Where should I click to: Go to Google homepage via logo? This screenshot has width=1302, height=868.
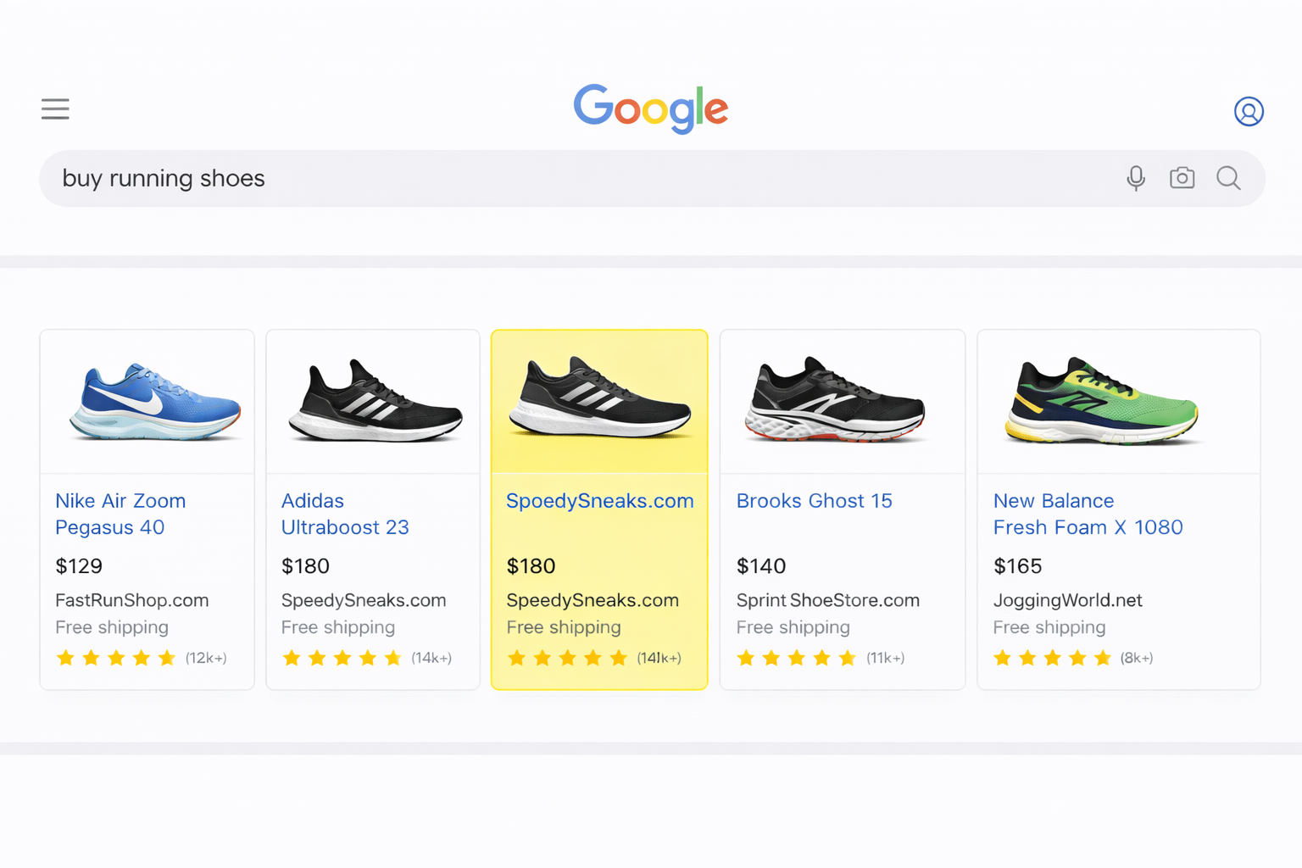(x=650, y=108)
